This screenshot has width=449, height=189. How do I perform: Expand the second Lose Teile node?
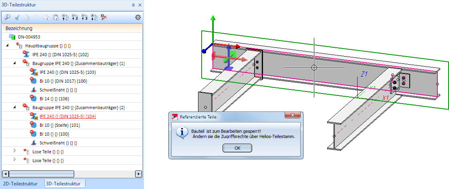[x=14, y=159]
